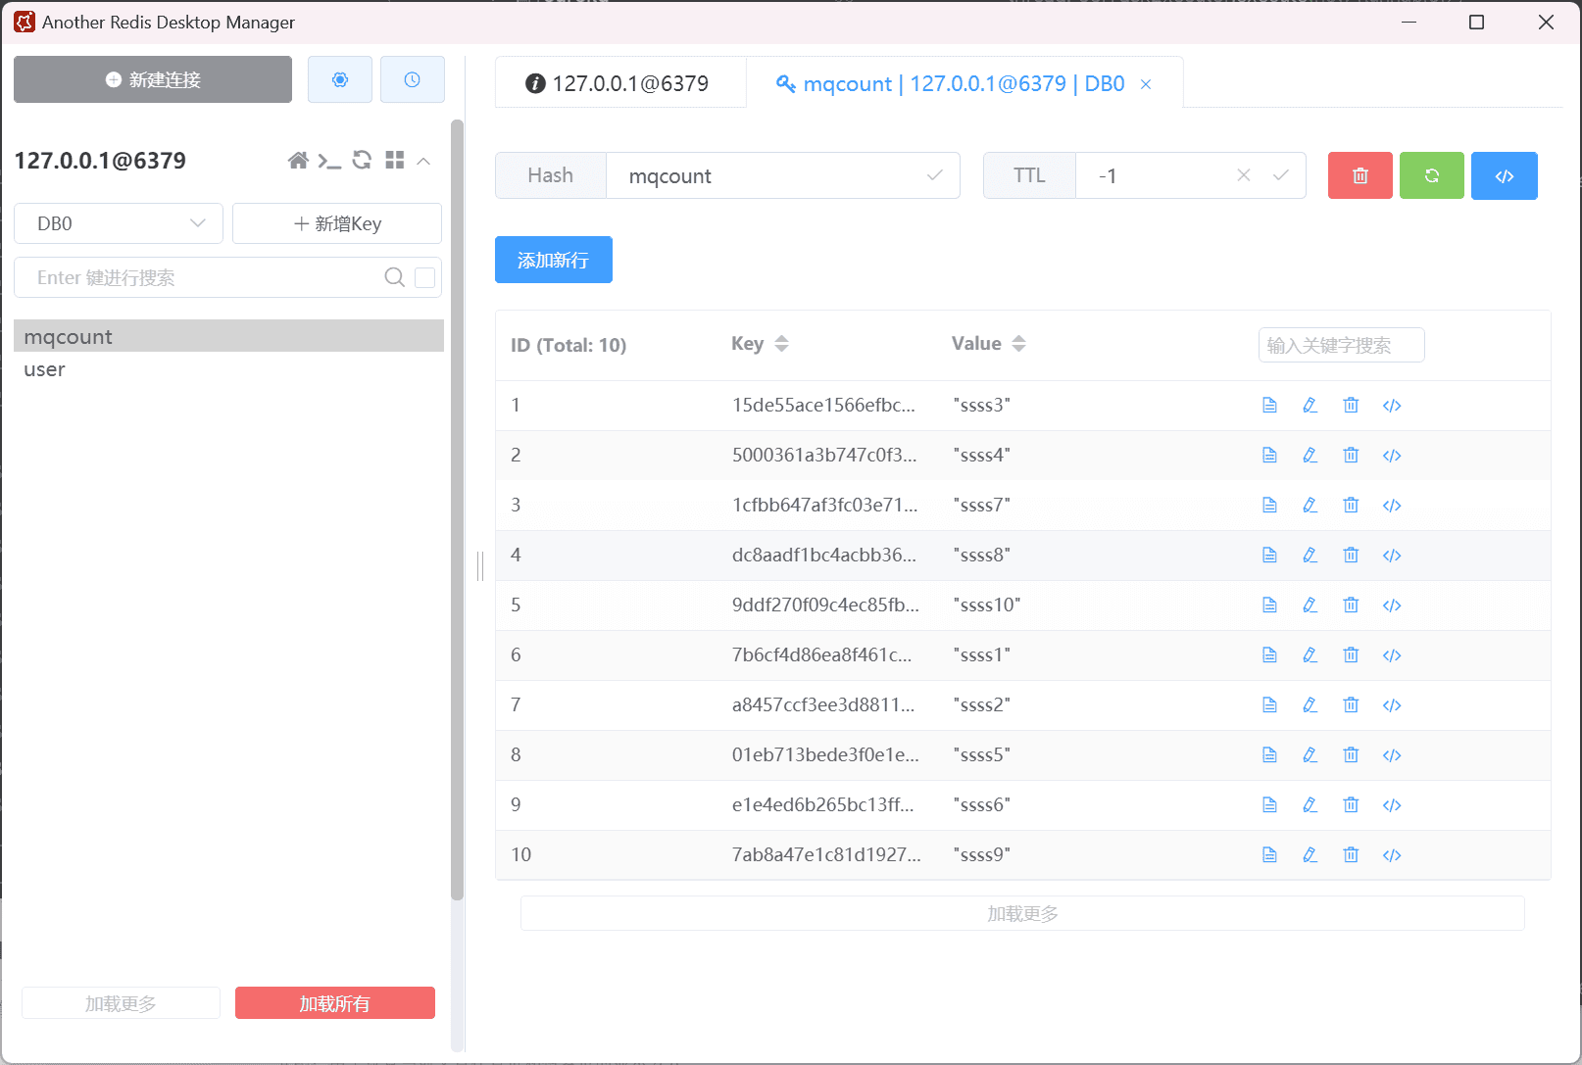Viewport: 1582px width, 1065px height.
Task: Copy command for row ssss10
Action: [x=1392, y=605]
